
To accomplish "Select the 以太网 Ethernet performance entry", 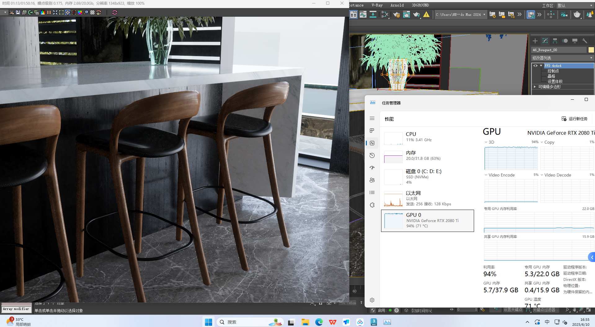I will pos(428,198).
